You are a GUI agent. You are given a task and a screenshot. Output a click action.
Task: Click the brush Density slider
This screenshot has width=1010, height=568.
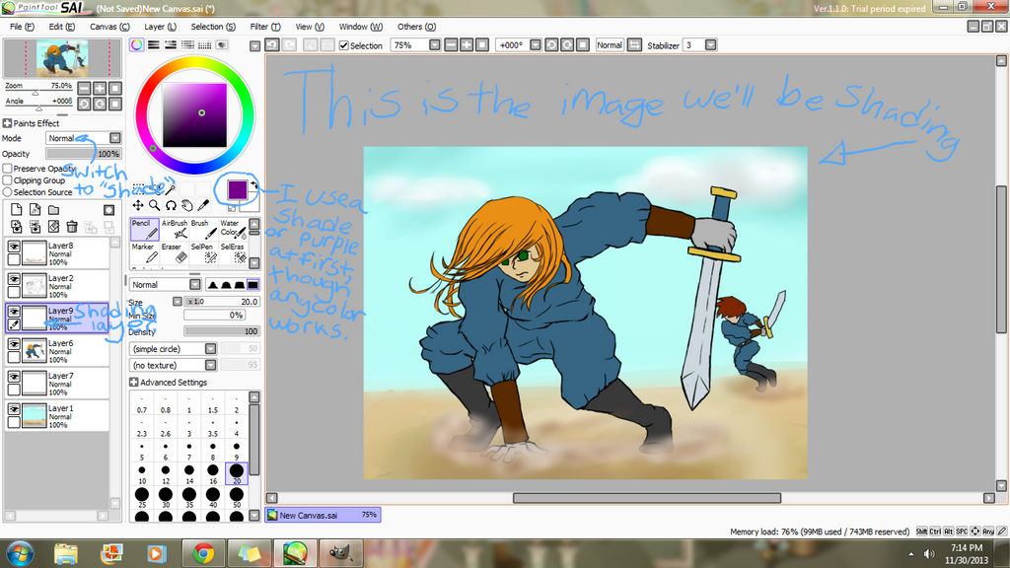[x=222, y=331]
